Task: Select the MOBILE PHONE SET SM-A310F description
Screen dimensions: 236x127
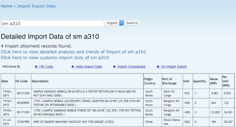Action: (x=87, y=113)
